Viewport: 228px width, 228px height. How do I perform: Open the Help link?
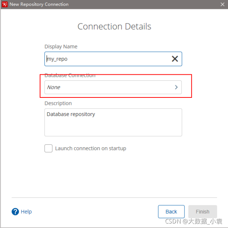coord(26,212)
